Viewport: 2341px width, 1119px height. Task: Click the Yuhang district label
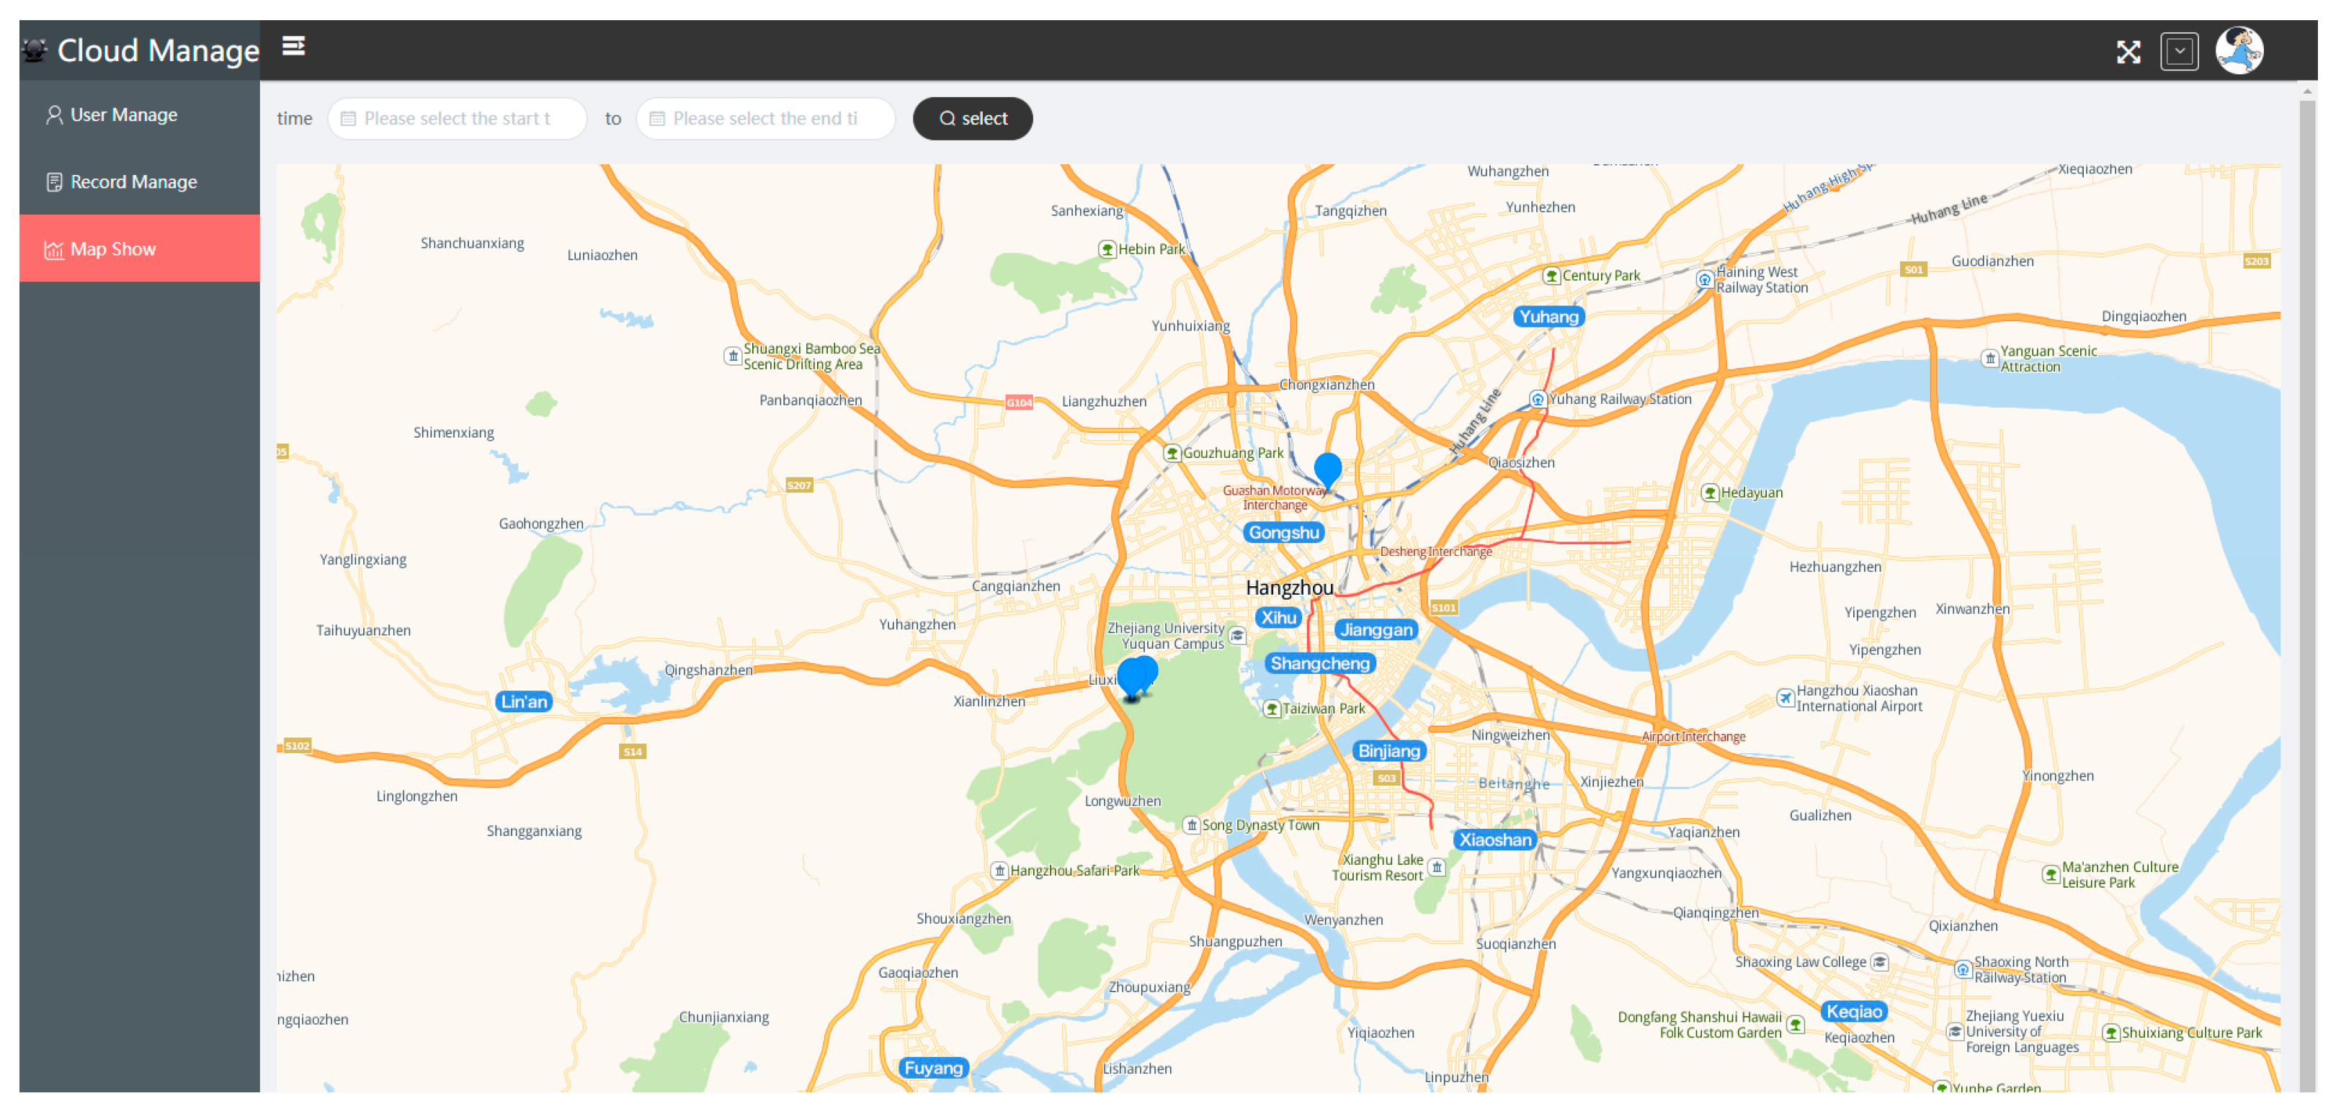[x=1548, y=316]
